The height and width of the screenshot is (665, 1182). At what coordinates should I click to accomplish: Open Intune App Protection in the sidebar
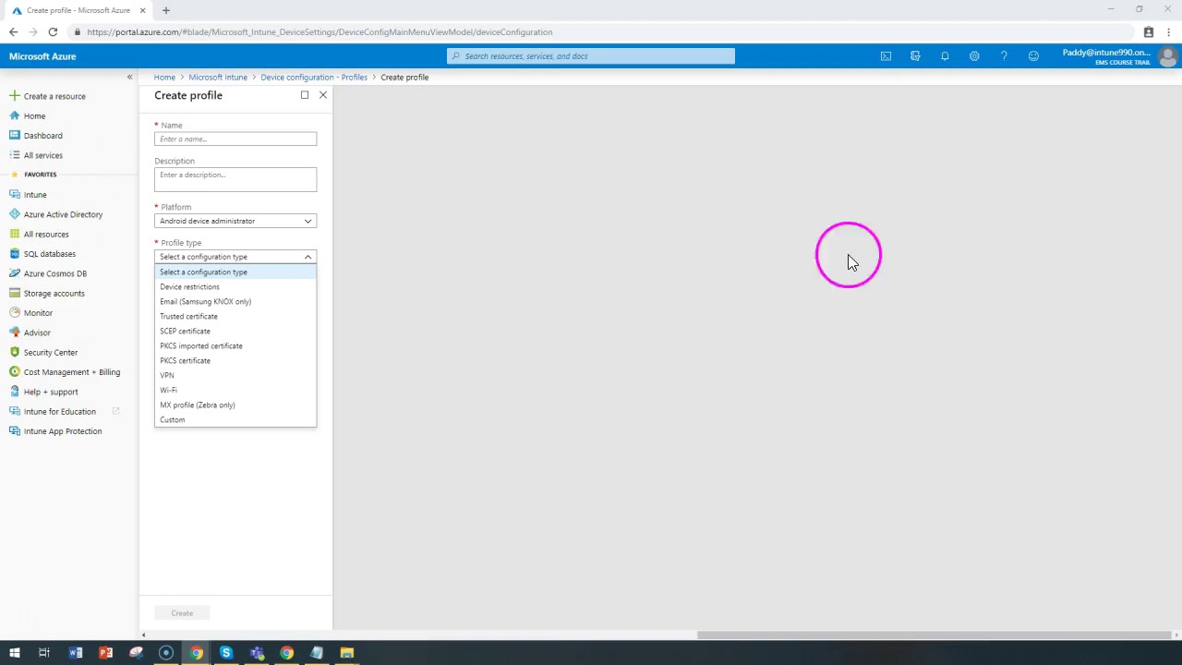[x=62, y=431]
